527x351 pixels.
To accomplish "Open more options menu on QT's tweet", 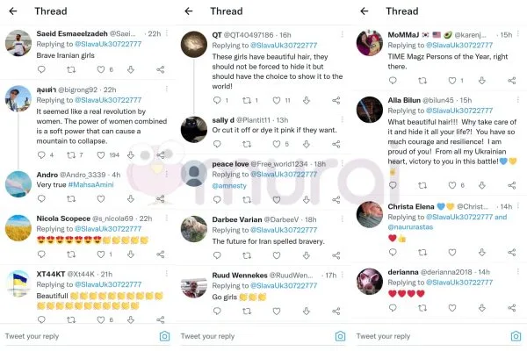I will [x=343, y=34].
